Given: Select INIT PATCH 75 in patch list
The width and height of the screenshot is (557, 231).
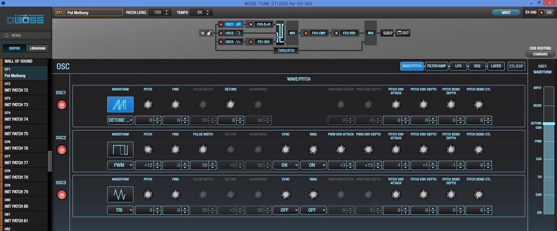Looking at the screenshot, I should 24,131.
